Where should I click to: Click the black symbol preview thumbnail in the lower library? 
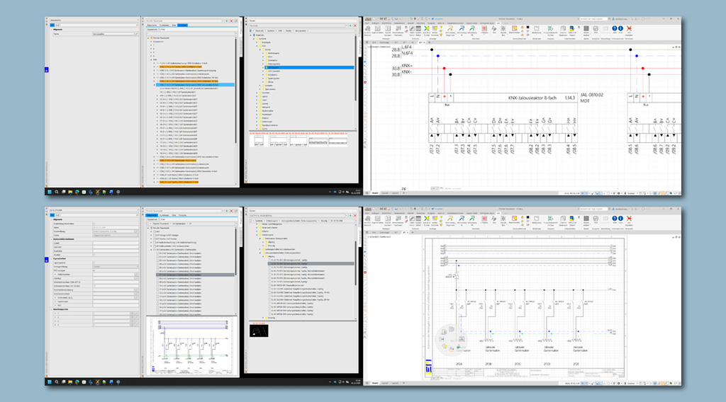point(257,330)
